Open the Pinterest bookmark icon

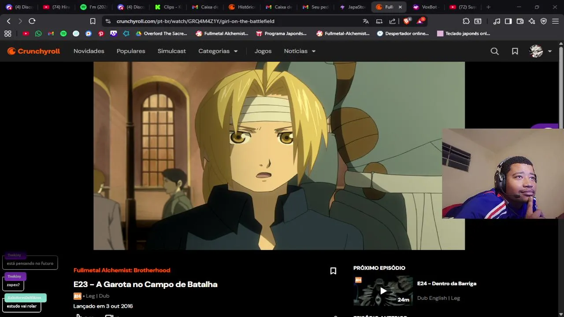(101, 33)
